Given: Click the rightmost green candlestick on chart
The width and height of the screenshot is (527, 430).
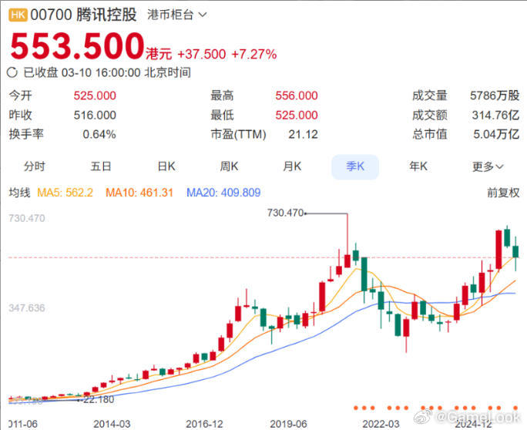Looking at the screenshot, I should tap(515, 252).
